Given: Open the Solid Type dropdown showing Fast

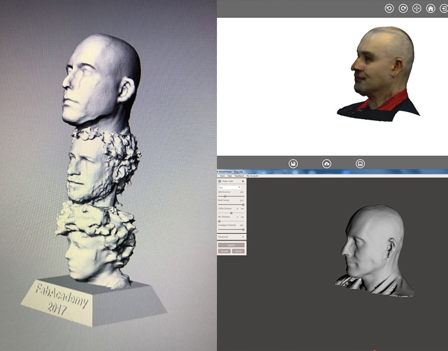Looking at the screenshot, I should tap(229, 188).
